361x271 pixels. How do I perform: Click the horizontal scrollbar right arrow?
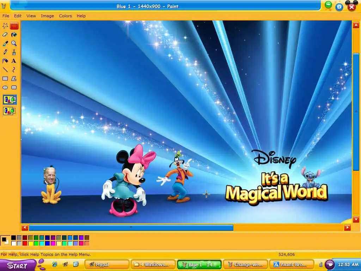point(347,228)
